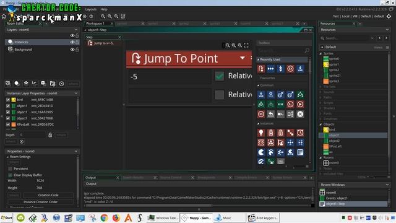The height and width of the screenshot is (223, 396).
Task: Open the target manager crosshair icon
Action: [389, 16]
